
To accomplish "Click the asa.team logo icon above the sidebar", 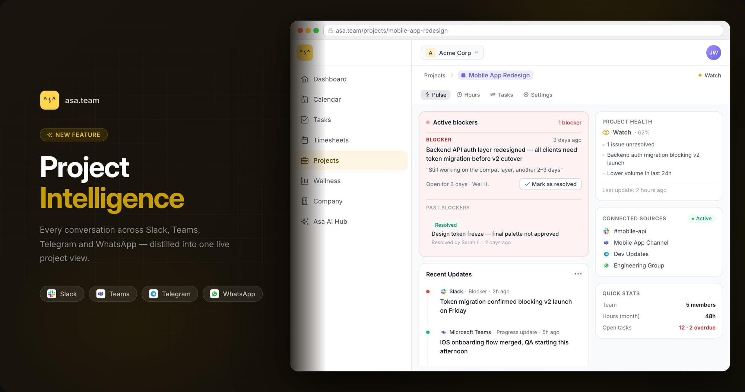I will click(305, 52).
